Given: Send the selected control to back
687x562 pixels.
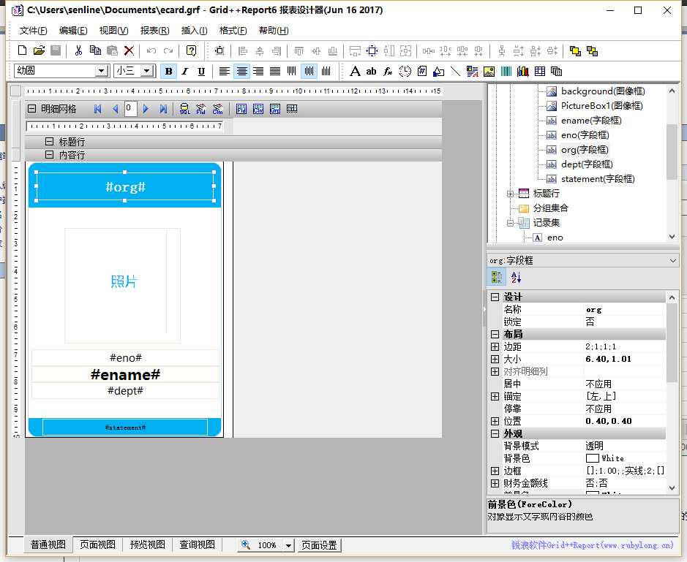Looking at the screenshot, I should [593, 50].
